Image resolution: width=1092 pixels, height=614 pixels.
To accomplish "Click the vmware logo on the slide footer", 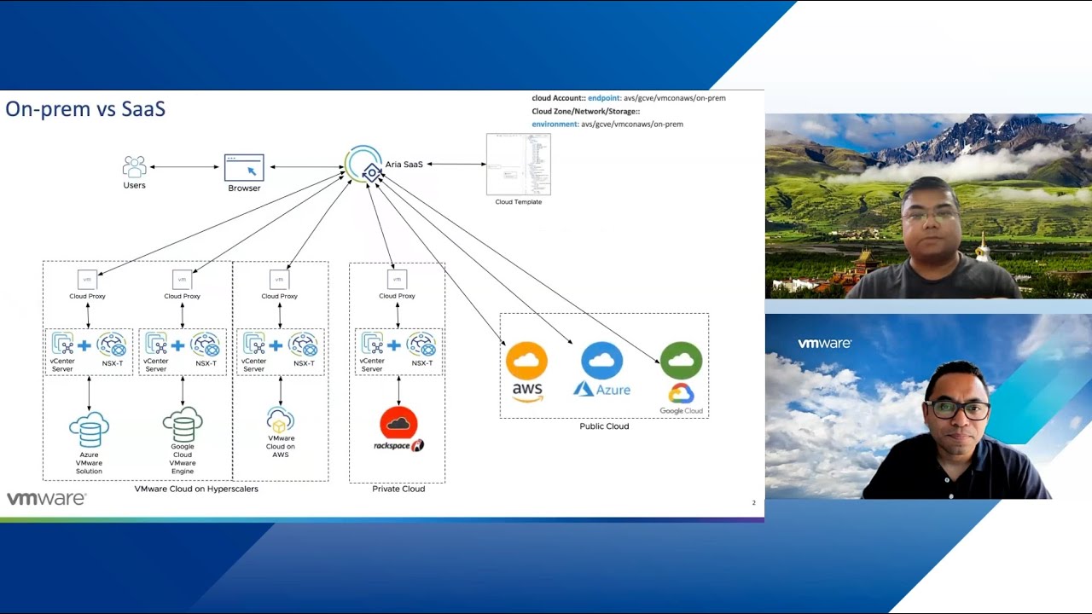I will [x=46, y=499].
